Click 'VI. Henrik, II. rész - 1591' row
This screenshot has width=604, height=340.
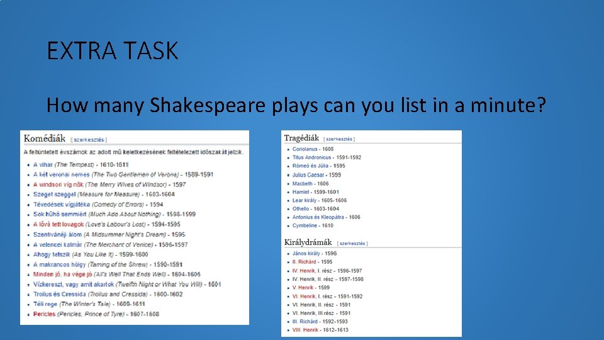[x=322, y=305]
